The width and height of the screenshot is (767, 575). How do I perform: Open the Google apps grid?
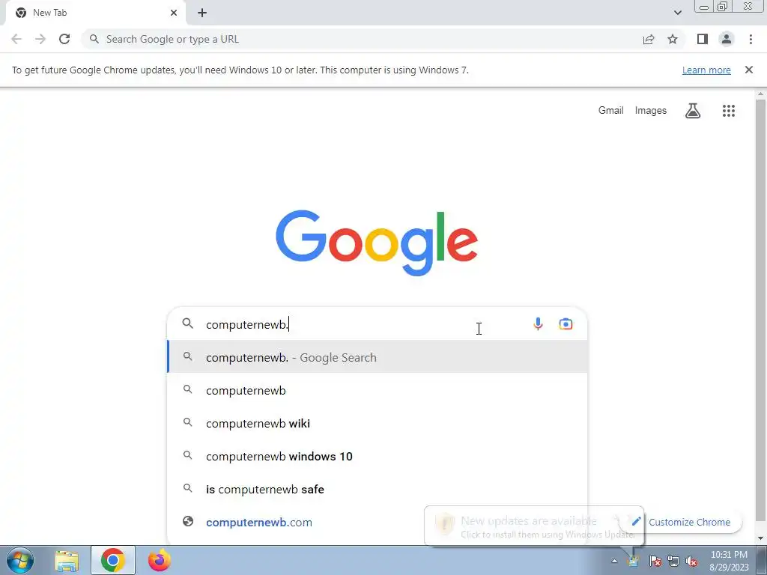pyautogui.click(x=729, y=111)
